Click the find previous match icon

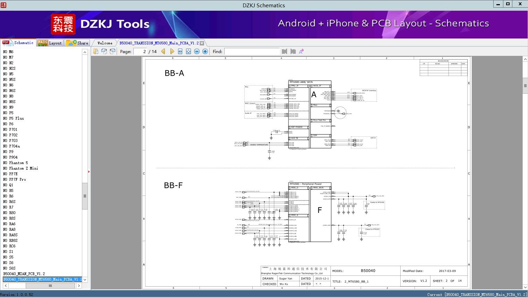[285, 51]
